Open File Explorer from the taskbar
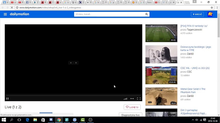The image size is (220, 123). [35, 120]
